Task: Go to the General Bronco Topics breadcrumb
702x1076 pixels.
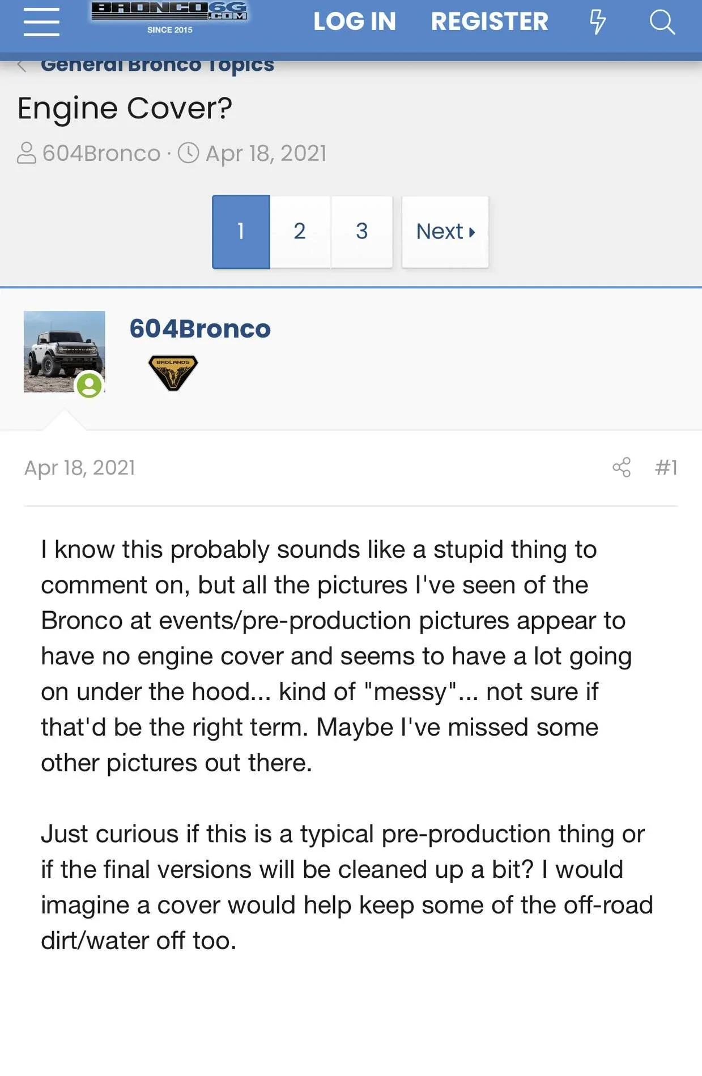Action: coord(158,66)
